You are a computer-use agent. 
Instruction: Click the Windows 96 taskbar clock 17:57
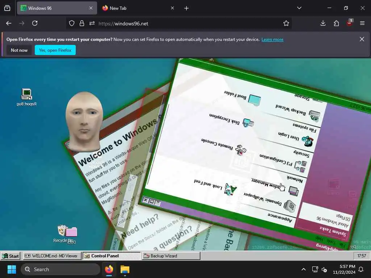pyautogui.click(x=362, y=256)
